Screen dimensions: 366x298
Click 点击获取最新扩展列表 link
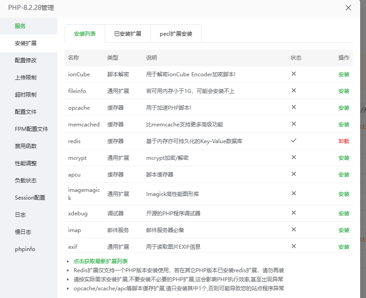pyautogui.click(x=101, y=261)
